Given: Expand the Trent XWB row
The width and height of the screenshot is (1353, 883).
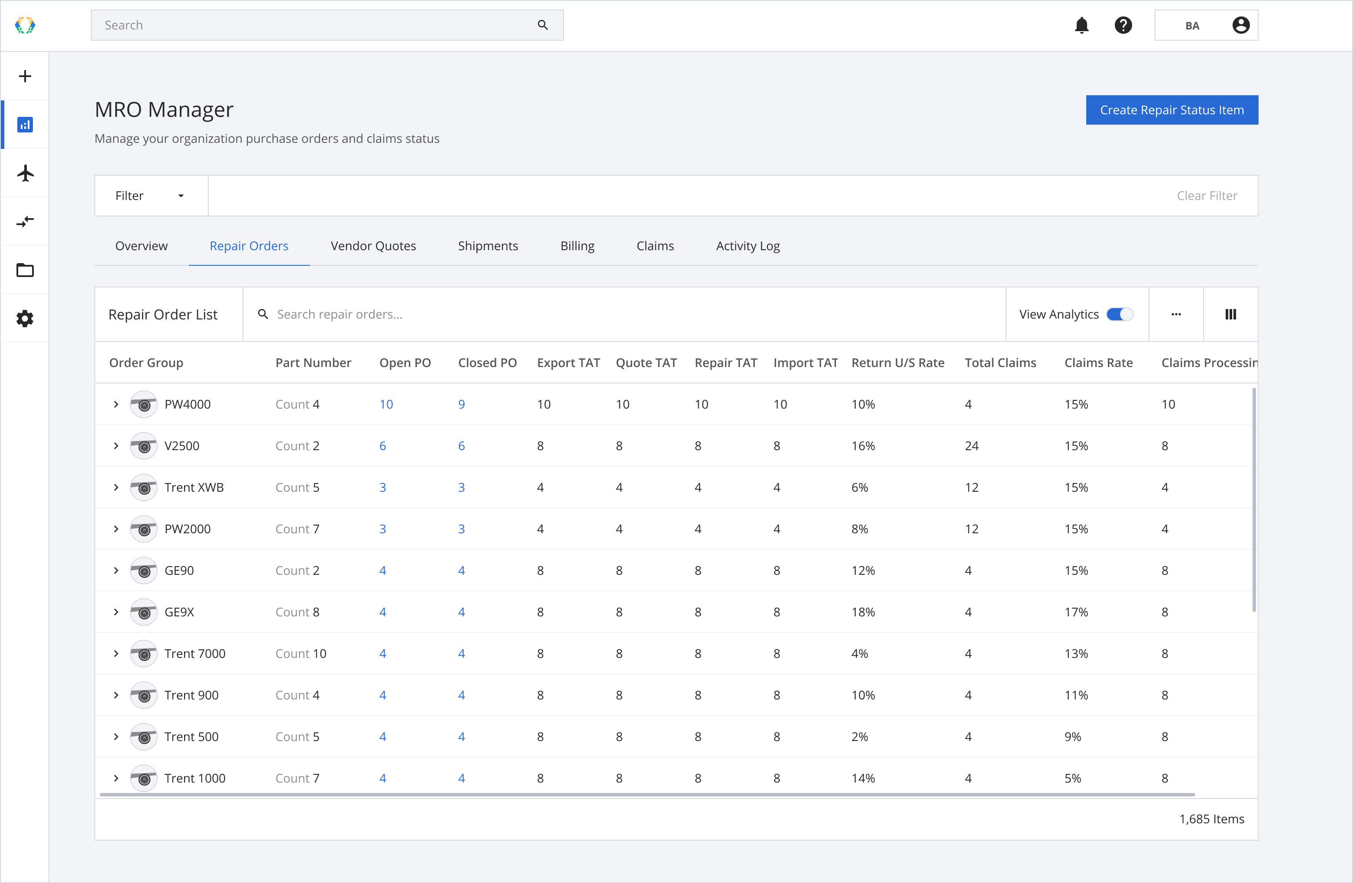Looking at the screenshot, I should click(116, 487).
